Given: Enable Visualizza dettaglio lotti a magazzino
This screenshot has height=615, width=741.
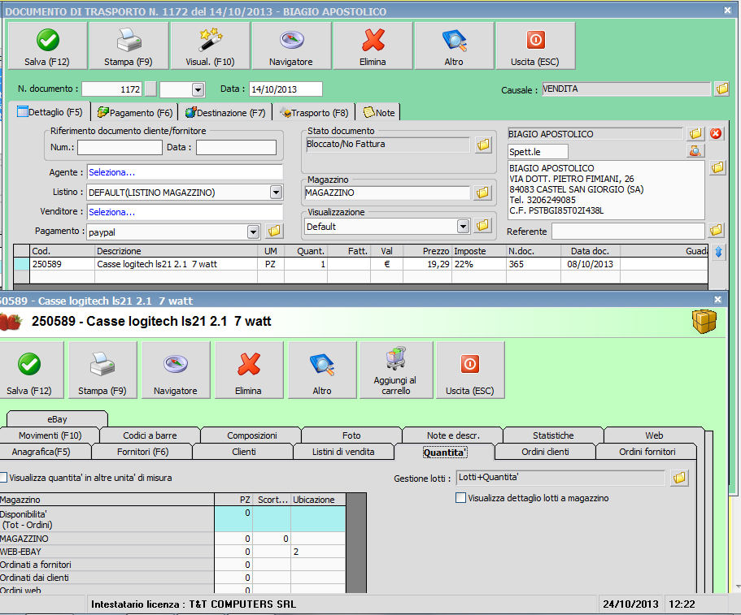Looking at the screenshot, I should [461, 498].
